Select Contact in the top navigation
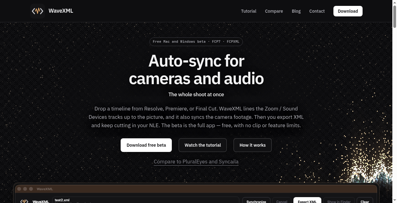This screenshot has height=203, width=397. click(317, 11)
